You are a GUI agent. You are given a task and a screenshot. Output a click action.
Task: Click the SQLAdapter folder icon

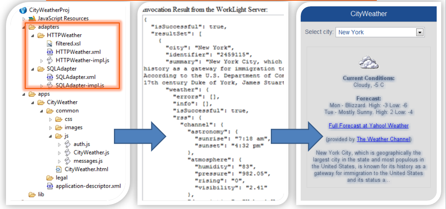point(41,69)
